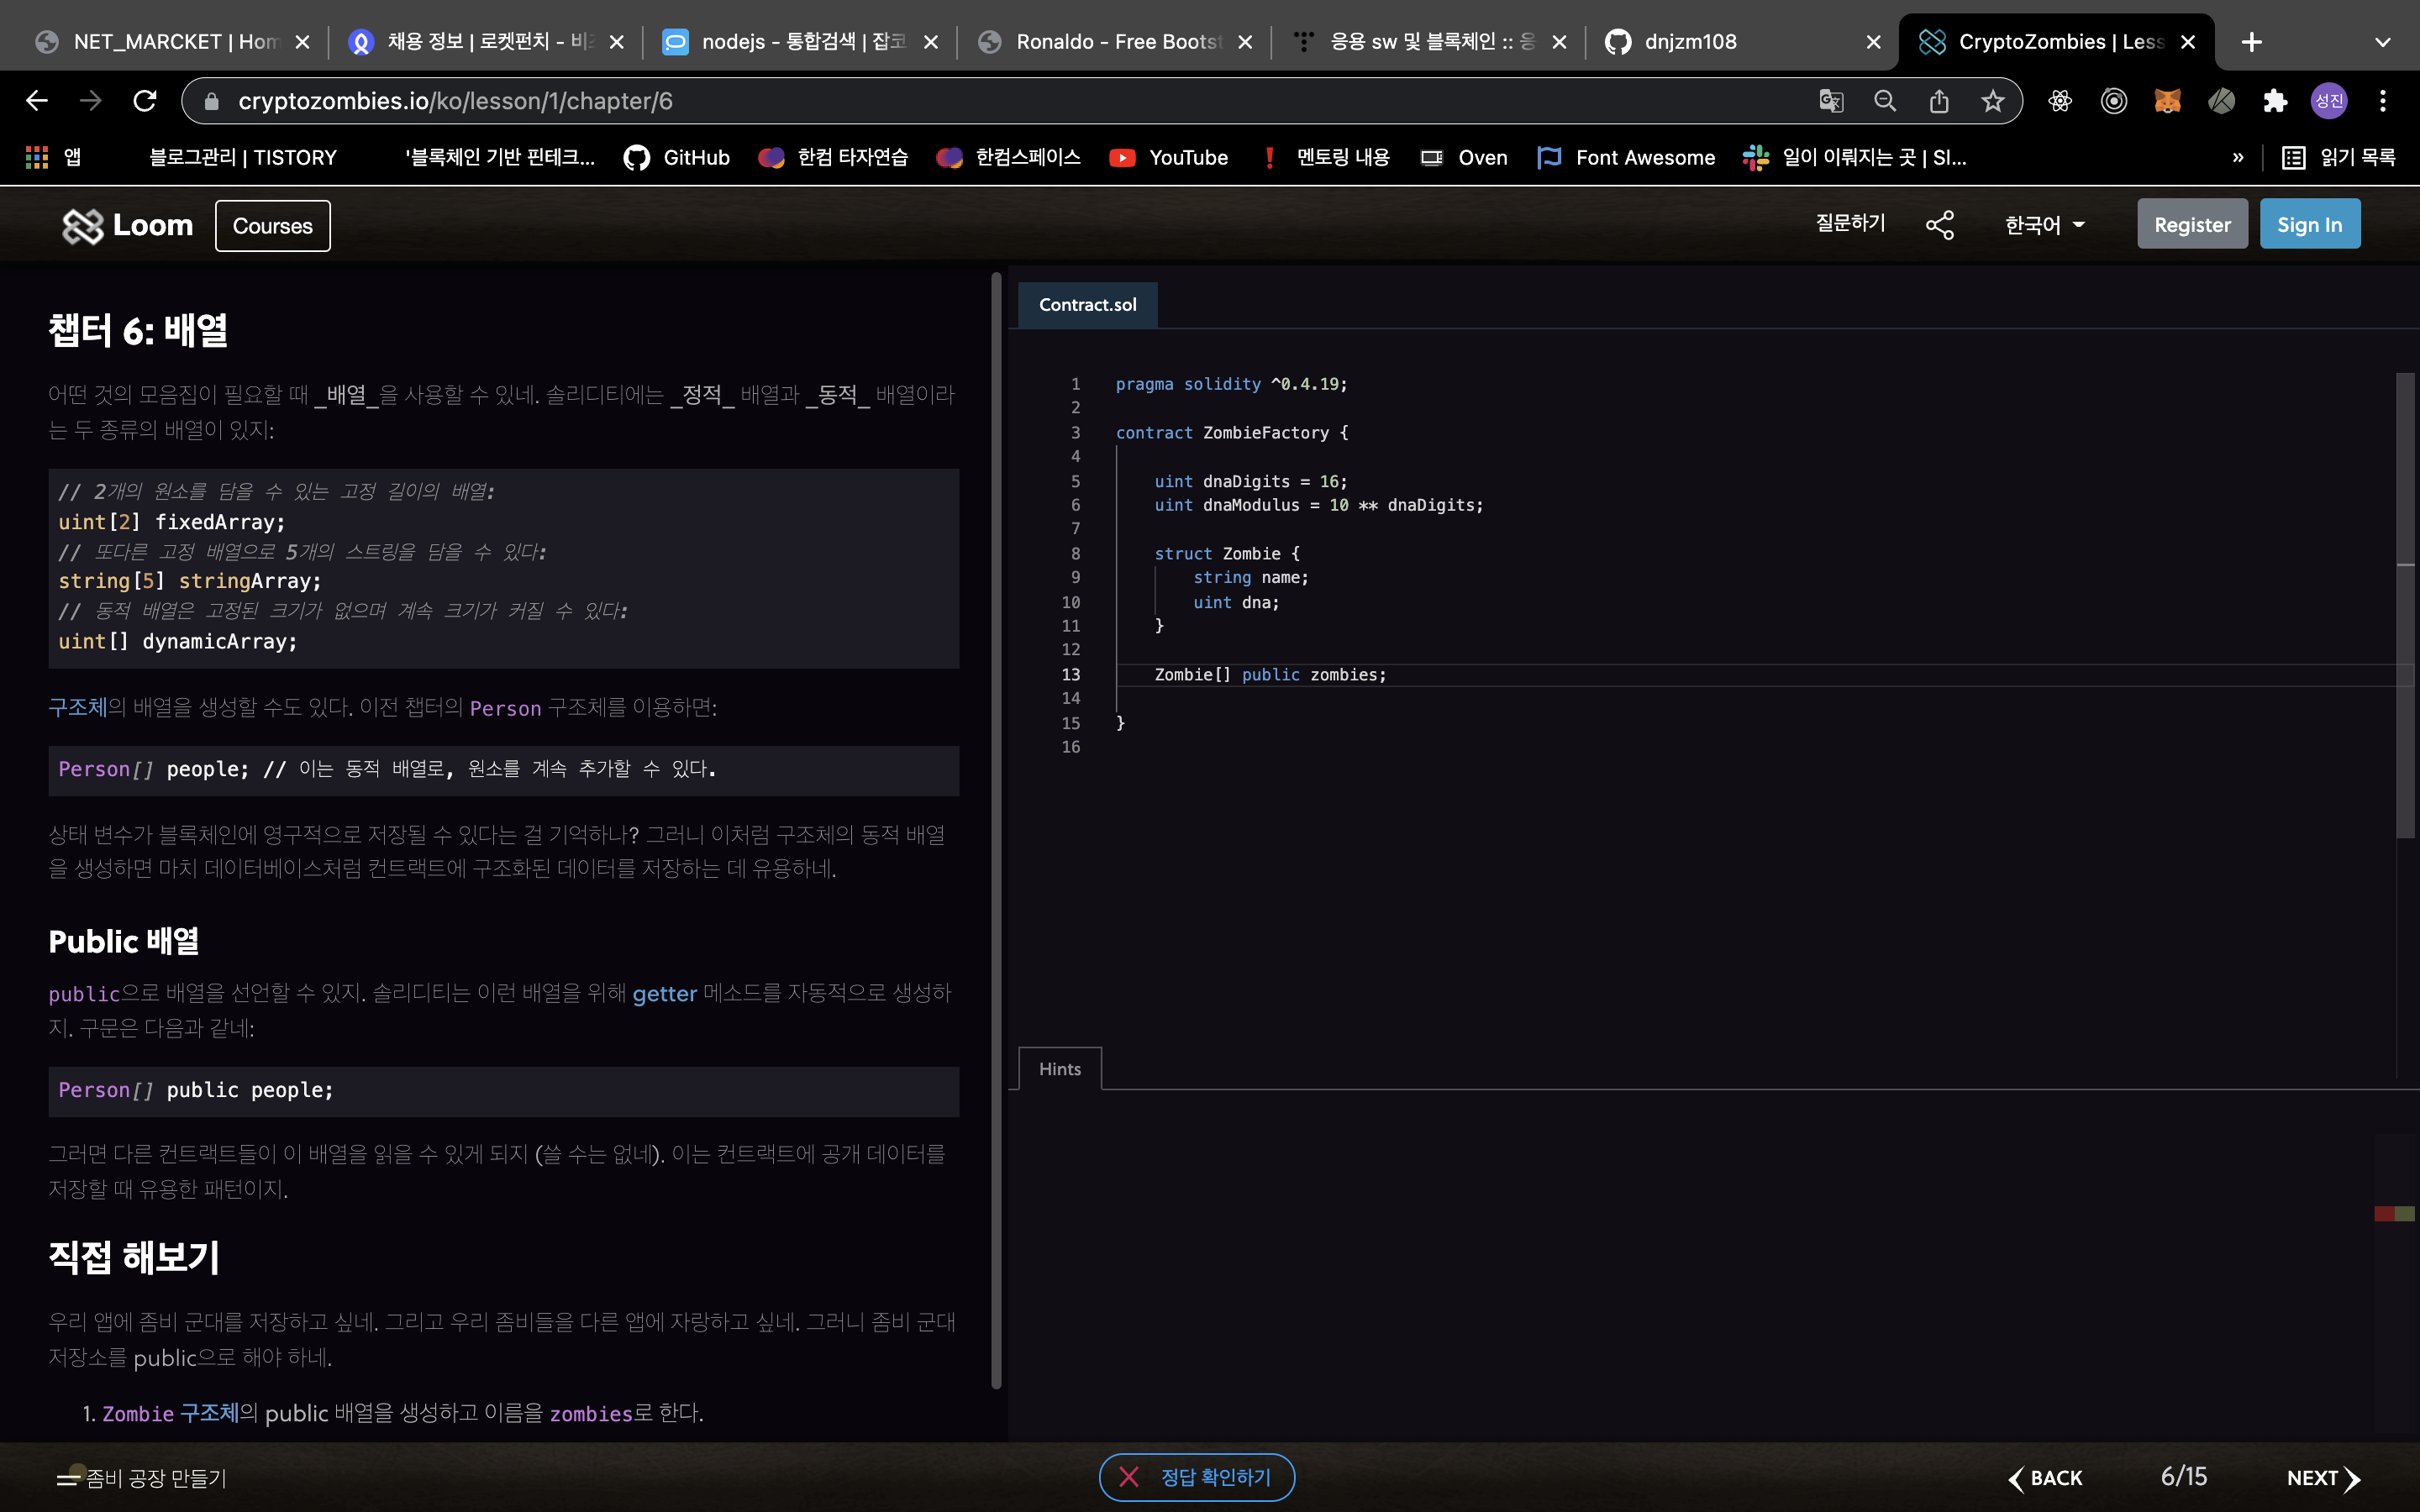Click the instructions panel scrollbar
This screenshot has height=1512, width=2420.
pyautogui.click(x=996, y=830)
